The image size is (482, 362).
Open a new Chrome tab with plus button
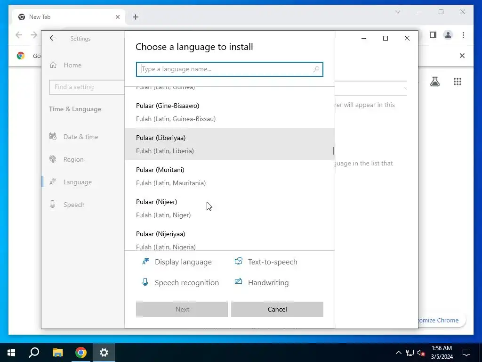coord(136,17)
